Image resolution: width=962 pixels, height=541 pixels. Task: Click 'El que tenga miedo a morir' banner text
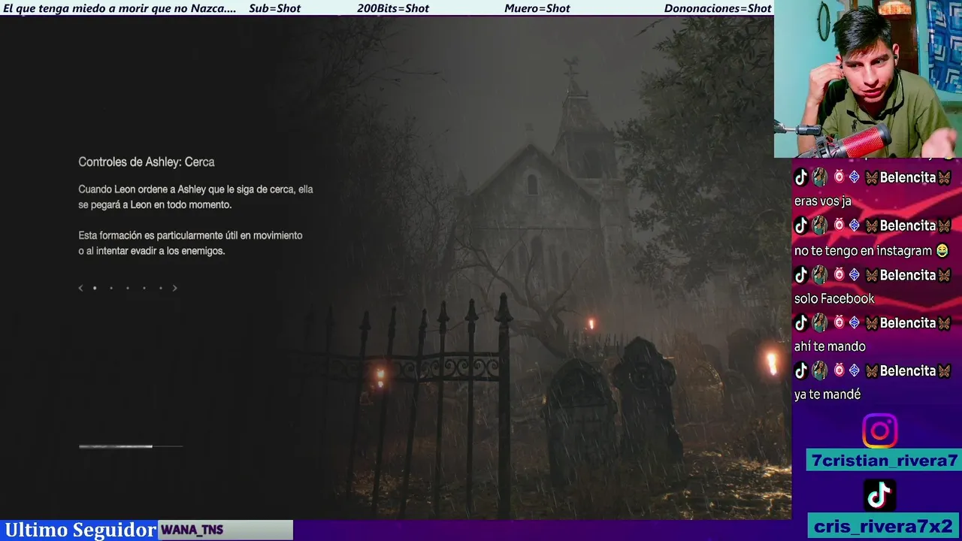pyautogui.click(x=119, y=8)
